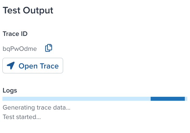Copy the trace ID using the copy icon
This screenshot has width=190, height=133.
pos(49,48)
